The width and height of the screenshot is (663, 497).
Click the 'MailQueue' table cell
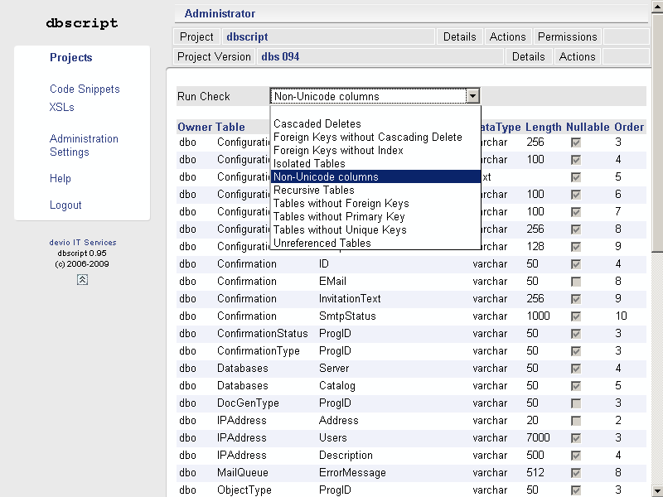(243, 472)
